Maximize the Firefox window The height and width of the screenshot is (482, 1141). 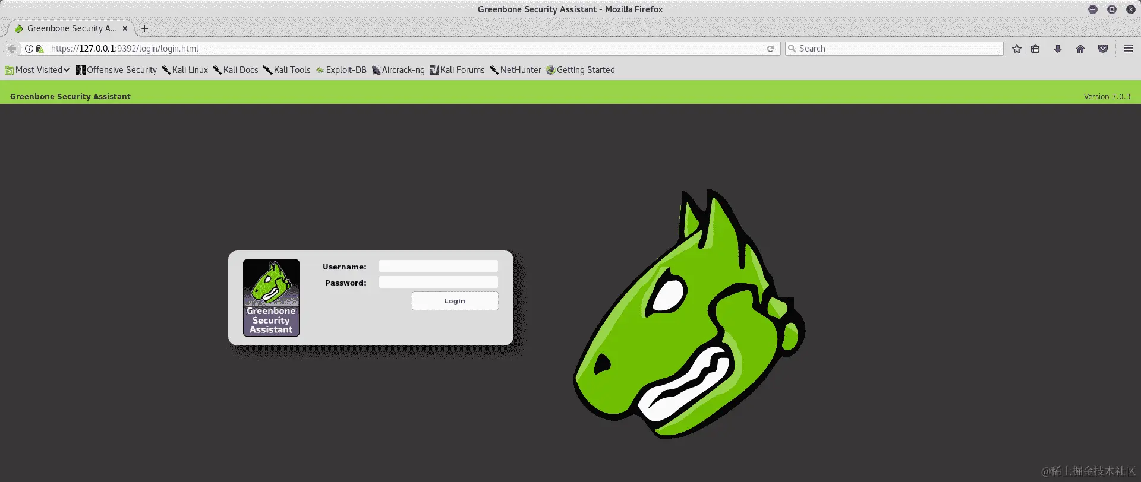point(1112,9)
